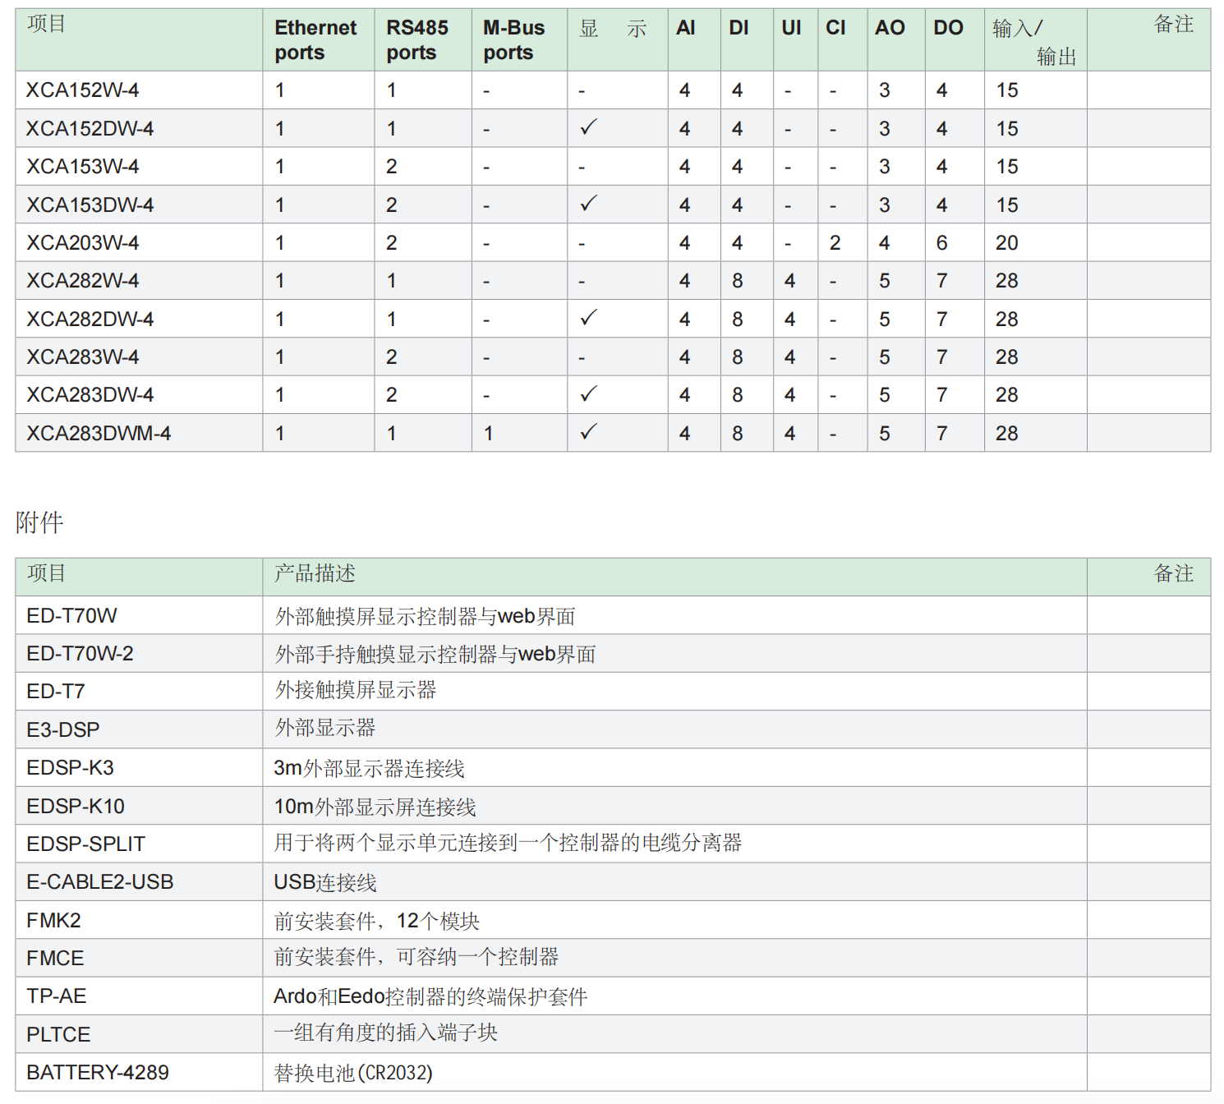Click the 附件 section heading
Image resolution: width=1224 pixels, height=1104 pixels.
tap(39, 522)
